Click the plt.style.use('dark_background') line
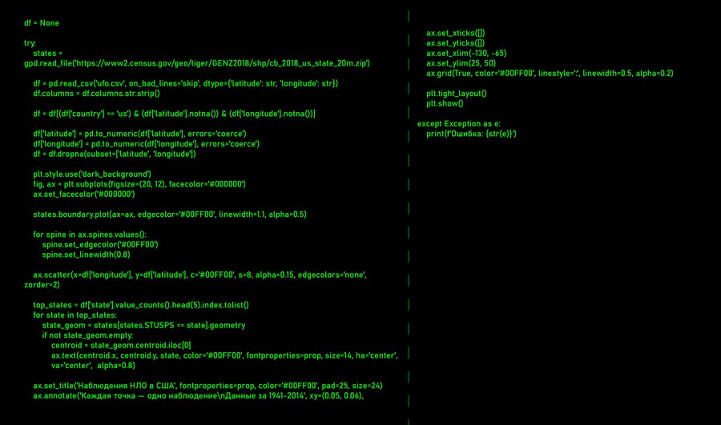The width and height of the screenshot is (721, 425). pyautogui.click(x=92, y=174)
